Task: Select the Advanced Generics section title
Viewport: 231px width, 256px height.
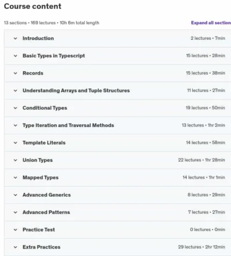Action: (x=47, y=195)
